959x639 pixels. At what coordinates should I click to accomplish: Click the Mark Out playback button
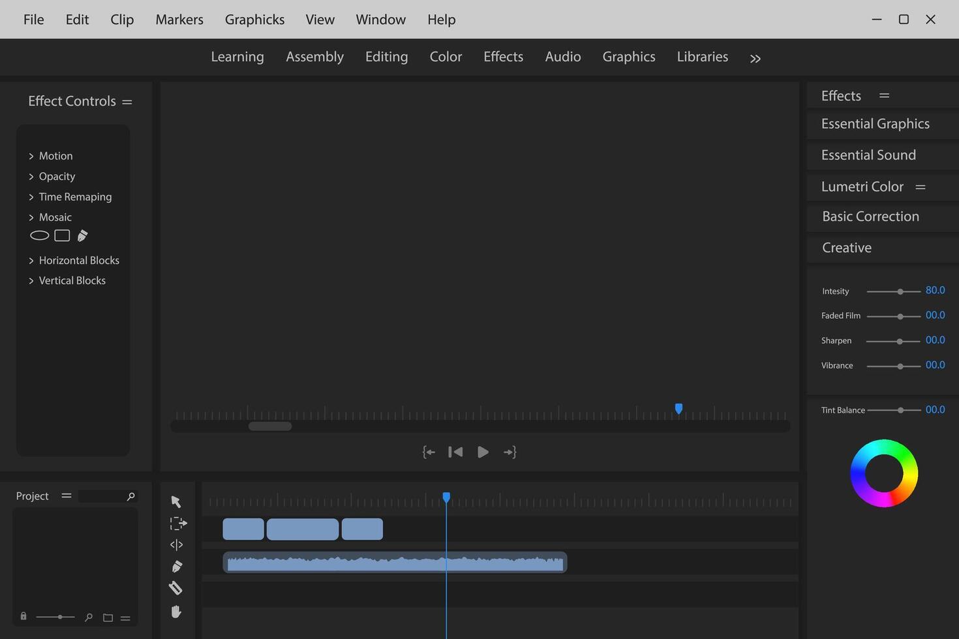510,452
